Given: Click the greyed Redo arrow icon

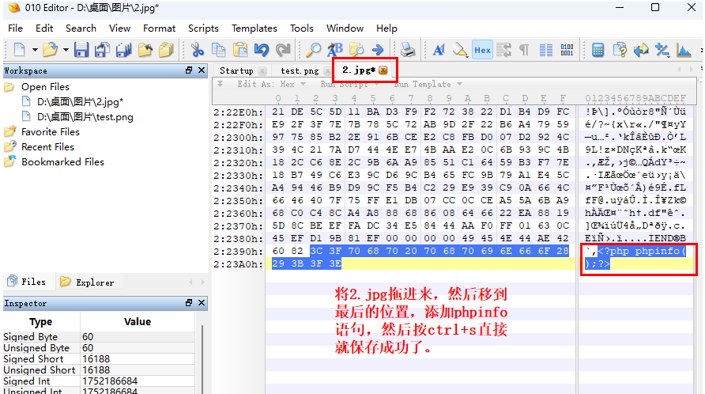Looking at the screenshot, I should (x=283, y=50).
